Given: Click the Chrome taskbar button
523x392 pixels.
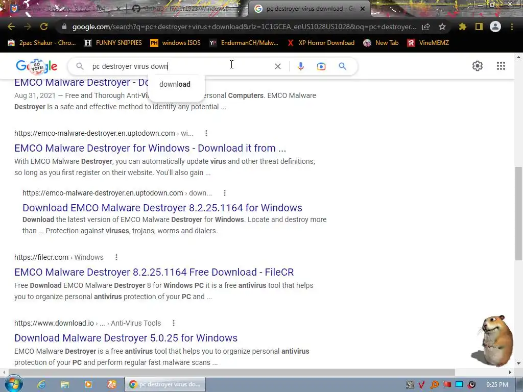Looking at the screenshot, I should [165, 384].
